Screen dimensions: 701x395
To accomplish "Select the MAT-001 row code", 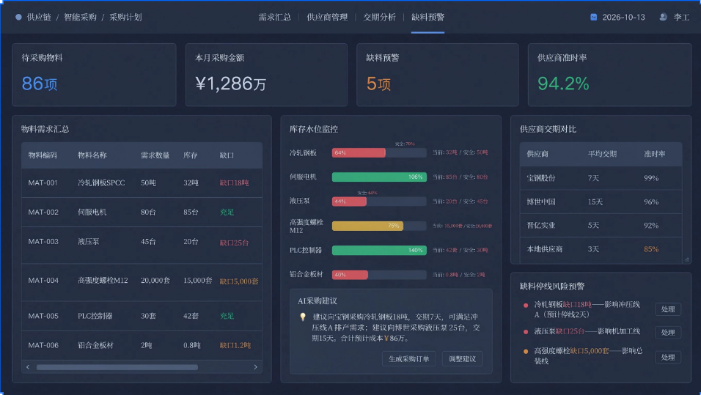I will pos(43,182).
